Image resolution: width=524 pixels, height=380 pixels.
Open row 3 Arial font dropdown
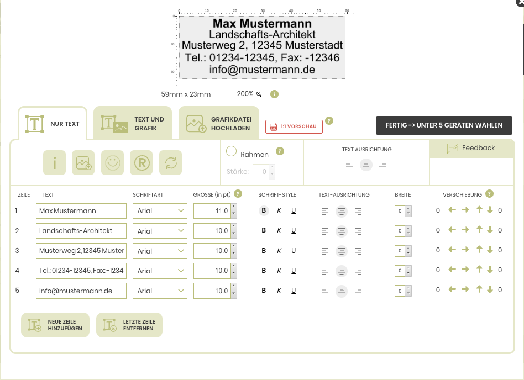click(x=160, y=251)
